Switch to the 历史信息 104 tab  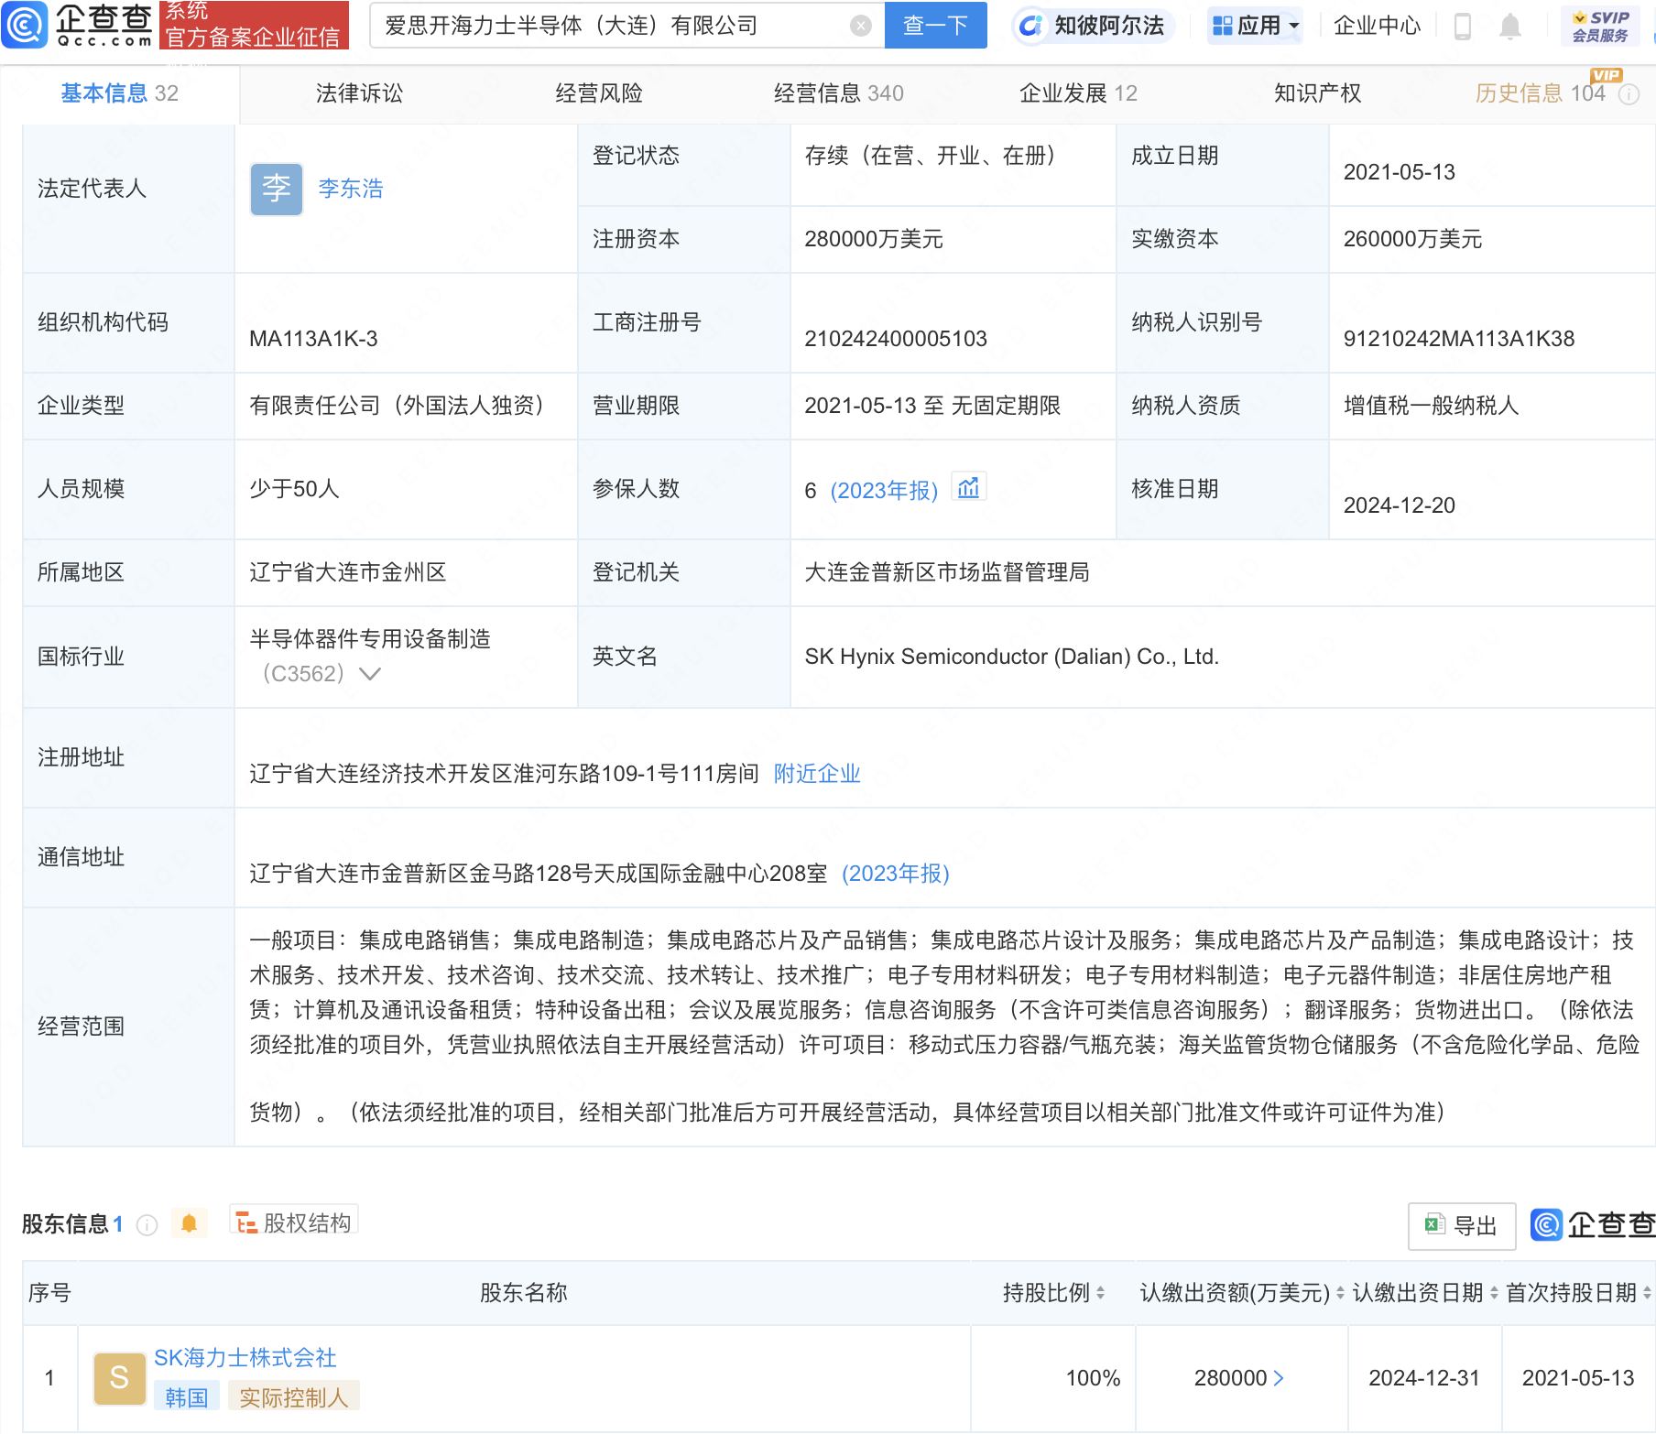pyautogui.click(x=1540, y=93)
